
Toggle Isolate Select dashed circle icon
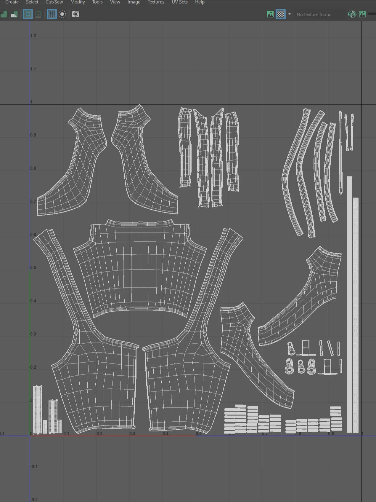[x=62, y=14]
